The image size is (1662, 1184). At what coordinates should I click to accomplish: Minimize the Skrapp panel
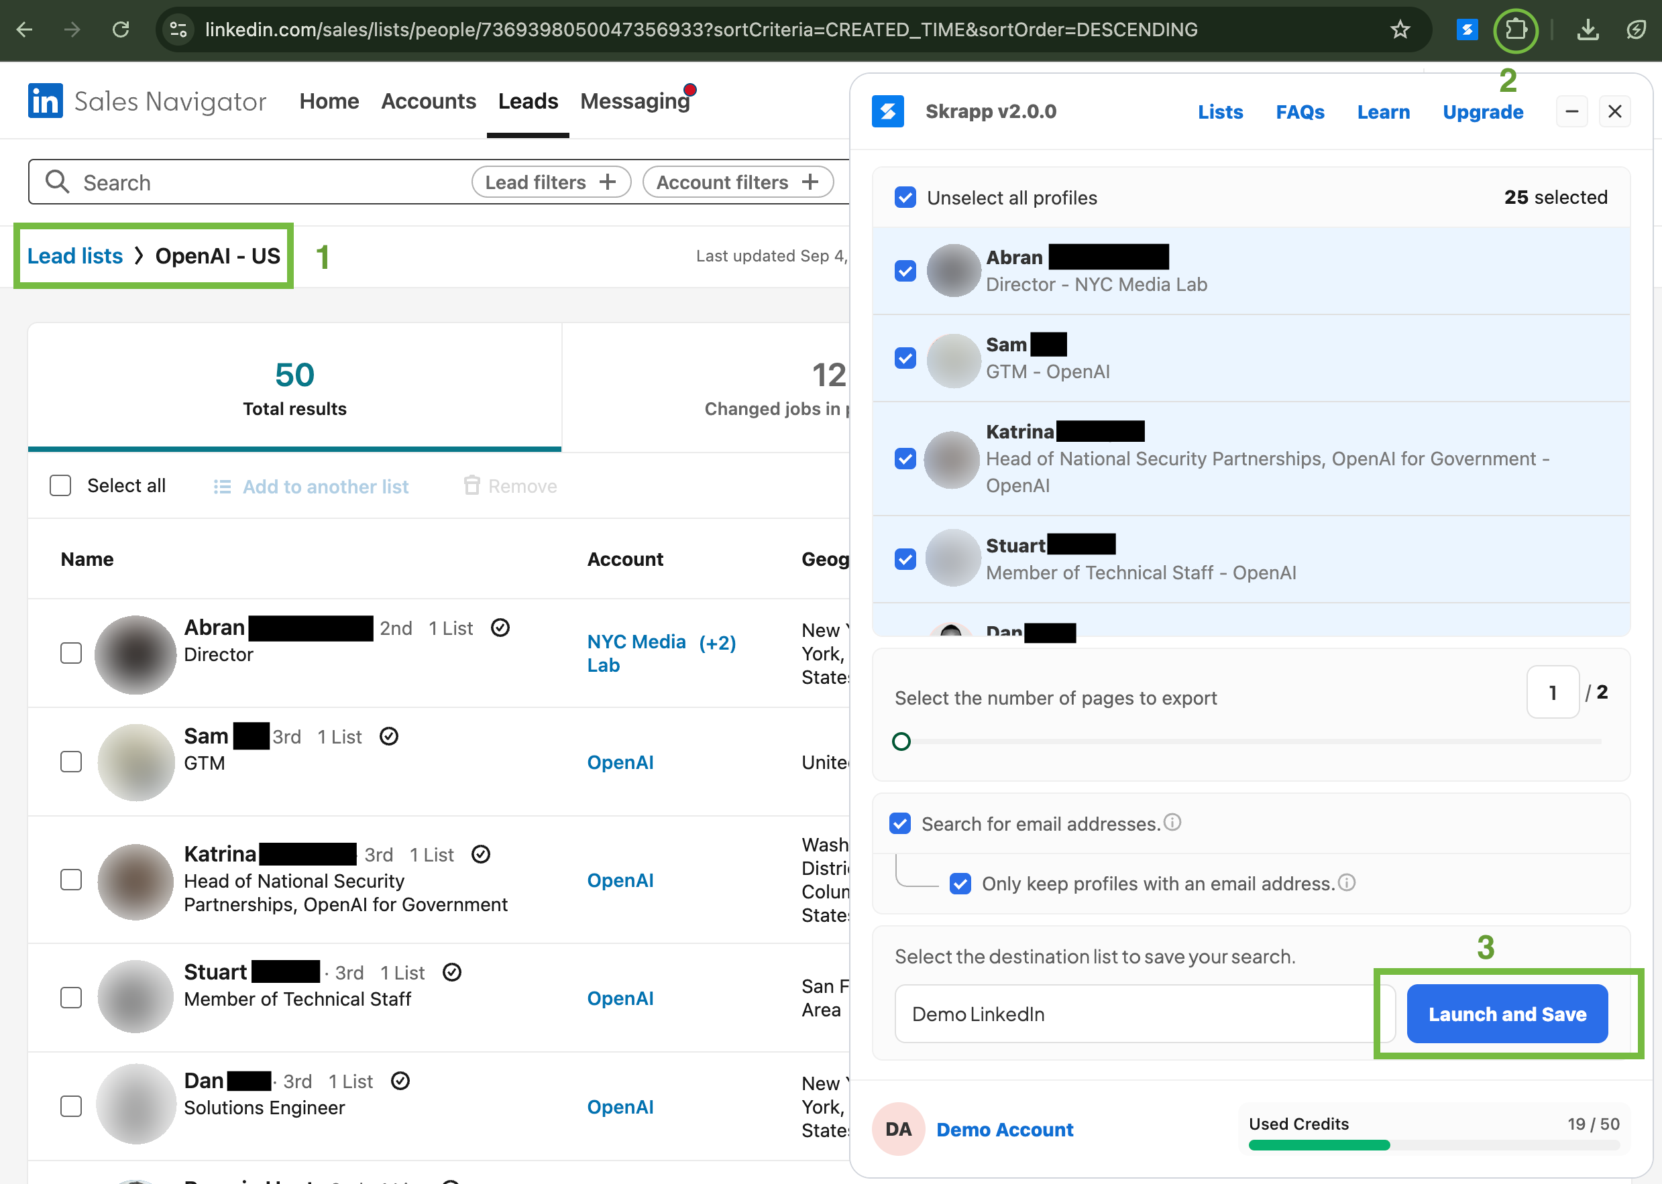1571,111
